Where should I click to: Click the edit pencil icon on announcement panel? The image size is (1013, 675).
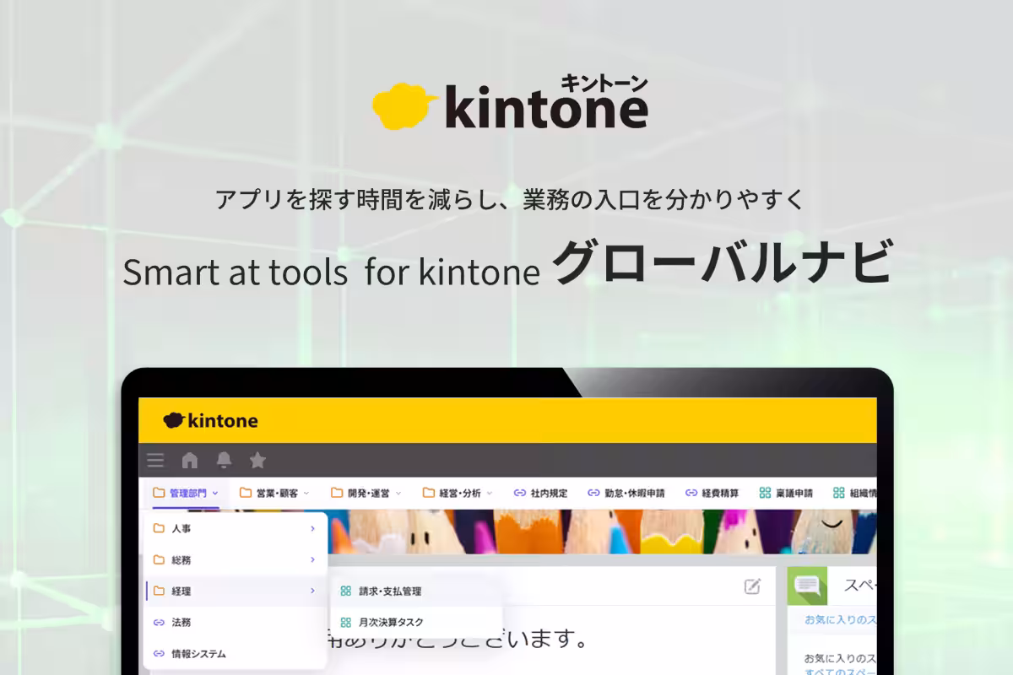752,586
